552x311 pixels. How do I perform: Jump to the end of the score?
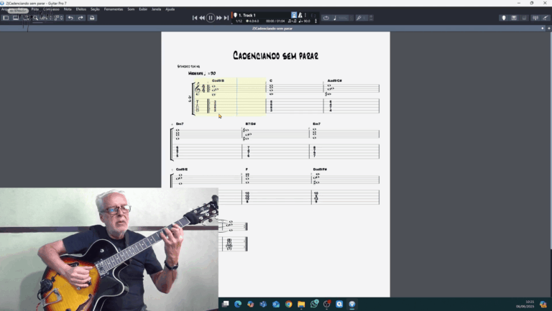227,17
